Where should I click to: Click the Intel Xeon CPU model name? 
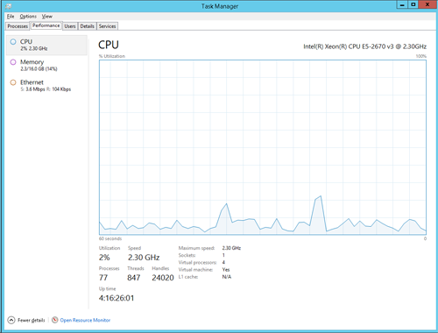pyautogui.click(x=364, y=46)
